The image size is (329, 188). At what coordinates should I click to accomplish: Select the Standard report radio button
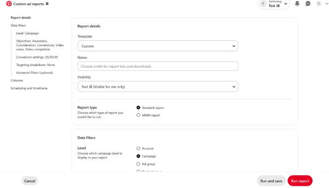(138, 108)
